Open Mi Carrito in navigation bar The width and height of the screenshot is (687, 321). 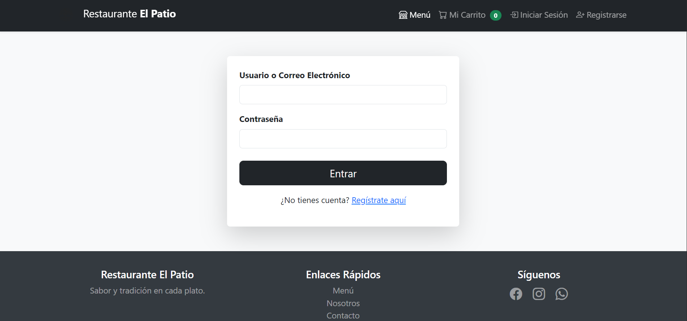(467, 15)
